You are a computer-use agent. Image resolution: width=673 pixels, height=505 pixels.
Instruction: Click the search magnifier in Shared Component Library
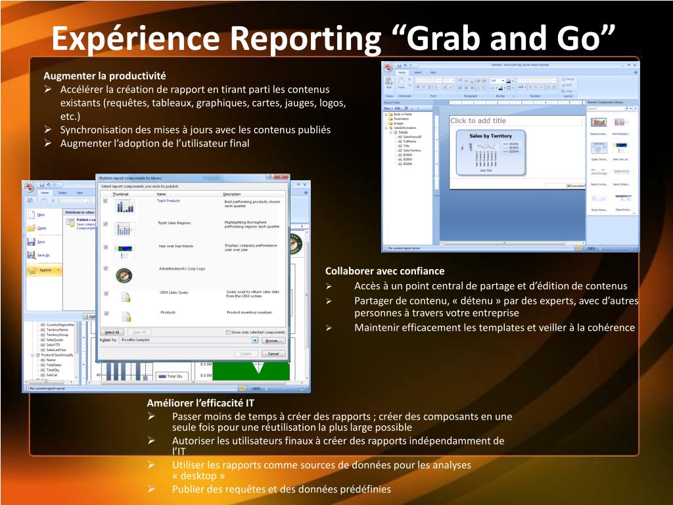(x=626, y=108)
